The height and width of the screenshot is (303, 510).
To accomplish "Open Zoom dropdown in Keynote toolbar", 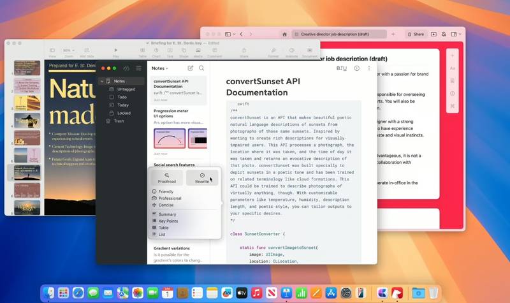I will pyautogui.click(x=68, y=52).
